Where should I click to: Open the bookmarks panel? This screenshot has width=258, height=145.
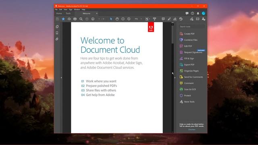pyautogui.click(x=57, y=33)
